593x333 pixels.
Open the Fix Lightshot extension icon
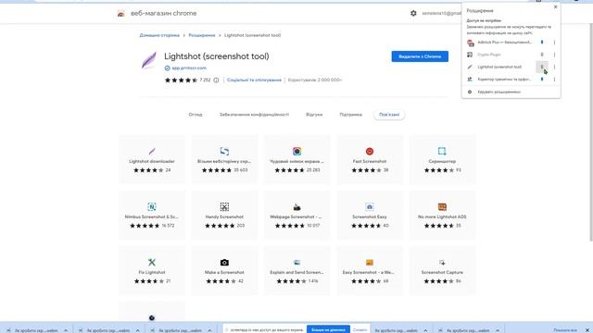(152, 262)
